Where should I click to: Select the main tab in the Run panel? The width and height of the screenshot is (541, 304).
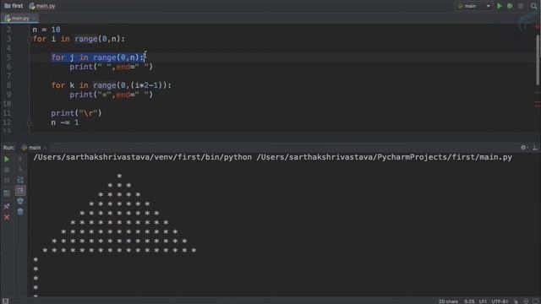pos(31,148)
